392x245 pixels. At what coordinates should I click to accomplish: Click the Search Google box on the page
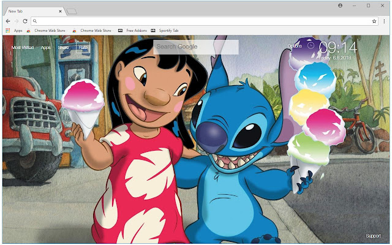[x=196, y=47]
